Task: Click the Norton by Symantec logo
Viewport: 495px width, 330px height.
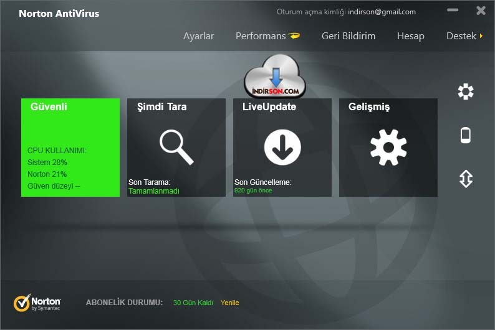Action: [x=37, y=303]
